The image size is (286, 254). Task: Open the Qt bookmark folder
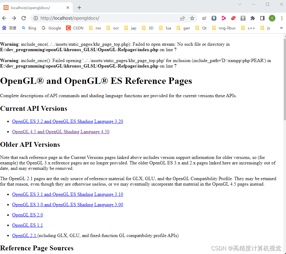point(201,28)
